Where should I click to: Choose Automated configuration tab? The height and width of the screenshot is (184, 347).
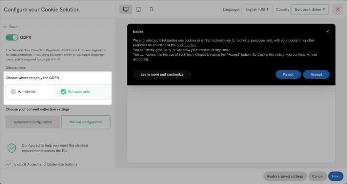pos(33,122)
